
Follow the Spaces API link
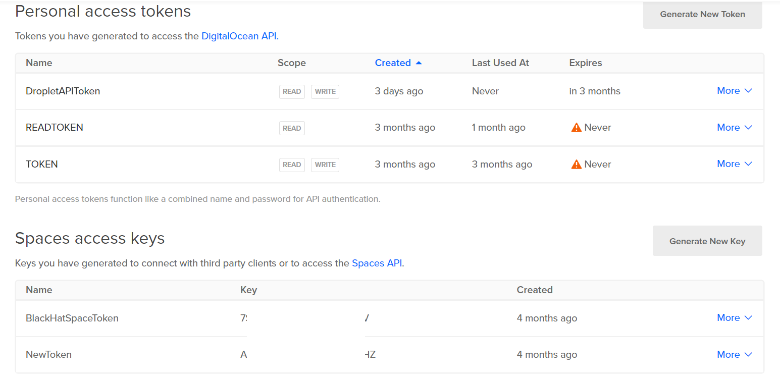pyautogui.click(x=377, y=263)
